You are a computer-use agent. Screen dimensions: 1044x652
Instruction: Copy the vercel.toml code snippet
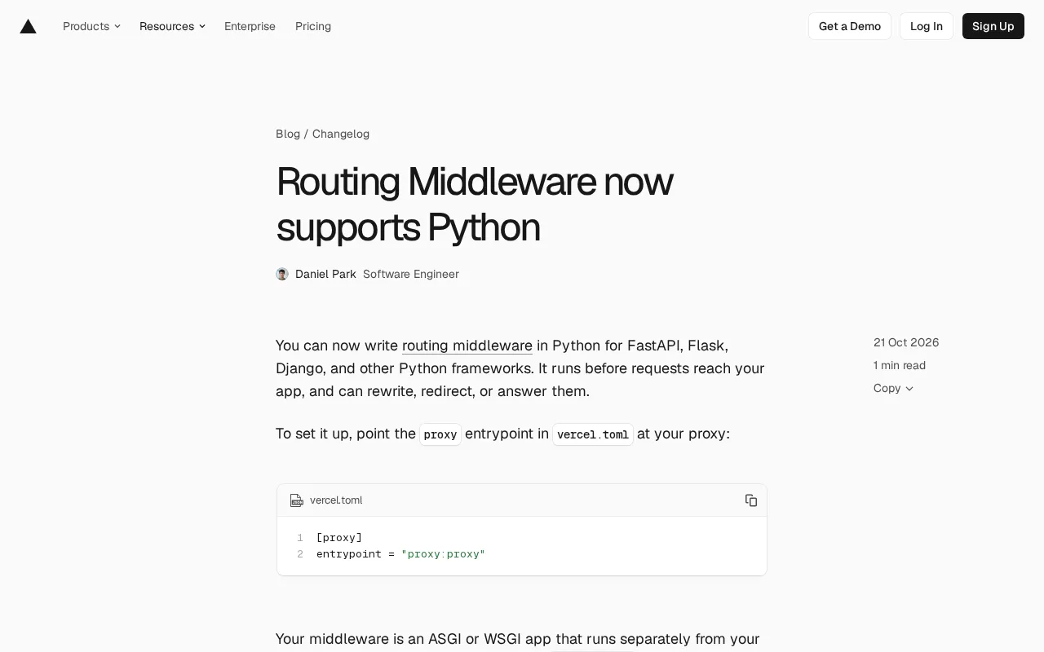click(751, 500)
